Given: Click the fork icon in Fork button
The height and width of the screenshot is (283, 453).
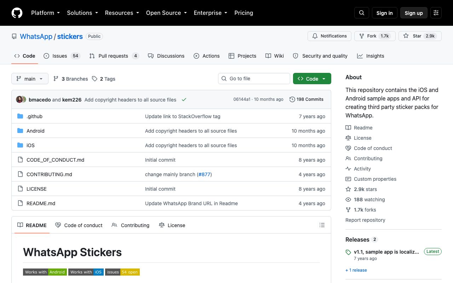Looking at the screenshot, I should [x=362, y=36].
